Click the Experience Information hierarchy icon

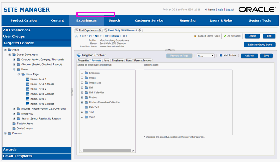click(77, 36)
